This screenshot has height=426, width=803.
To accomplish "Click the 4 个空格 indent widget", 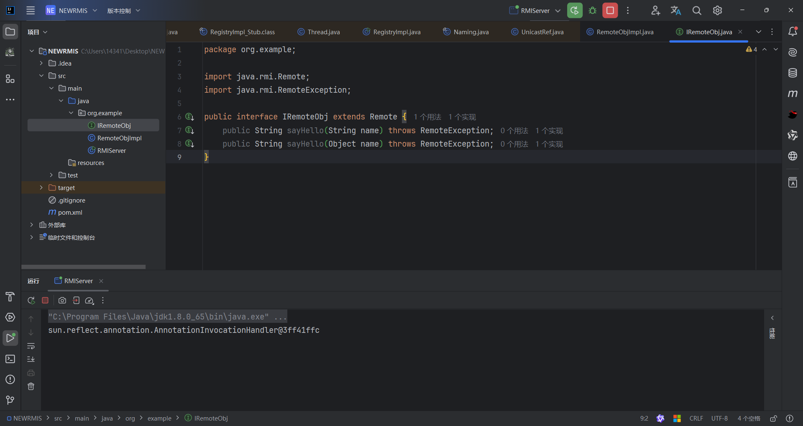I will point(749,418).
